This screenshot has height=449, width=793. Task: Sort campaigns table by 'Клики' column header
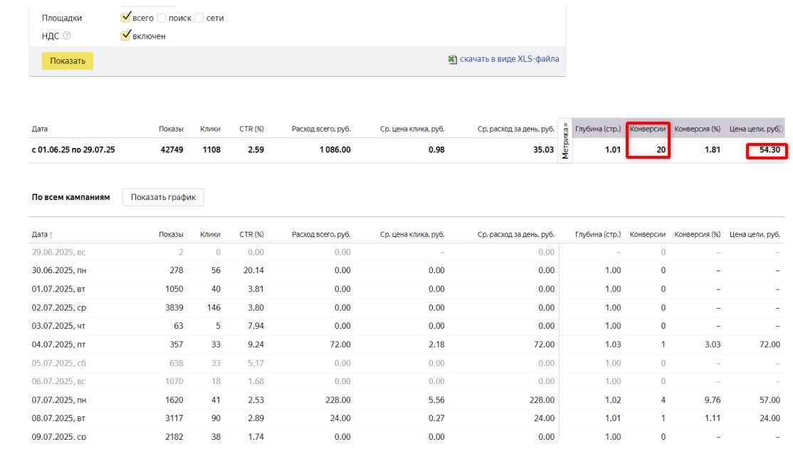[x=210, y=234]
